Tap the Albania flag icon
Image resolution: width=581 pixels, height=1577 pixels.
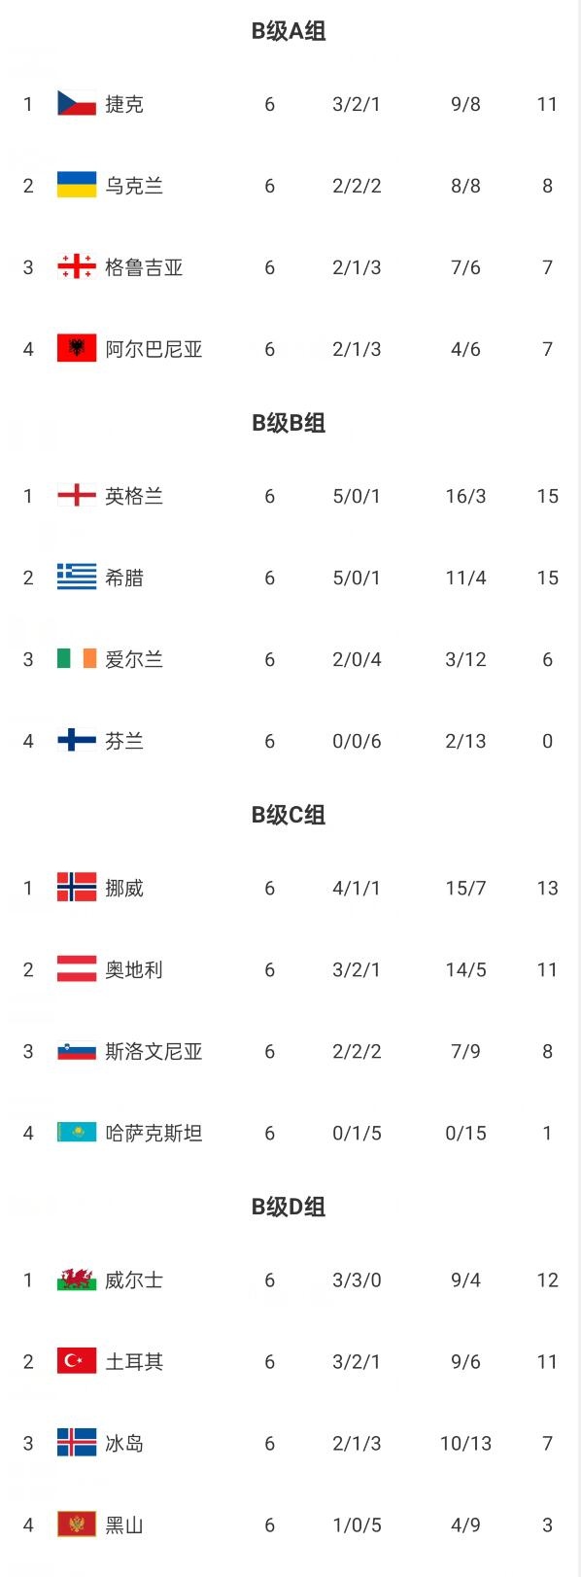point(77,349)
